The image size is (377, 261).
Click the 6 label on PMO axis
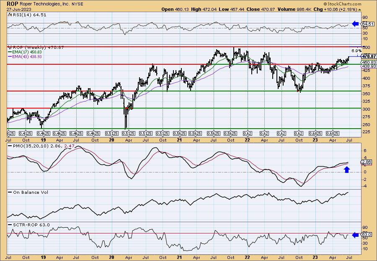[x=365, y=150]
